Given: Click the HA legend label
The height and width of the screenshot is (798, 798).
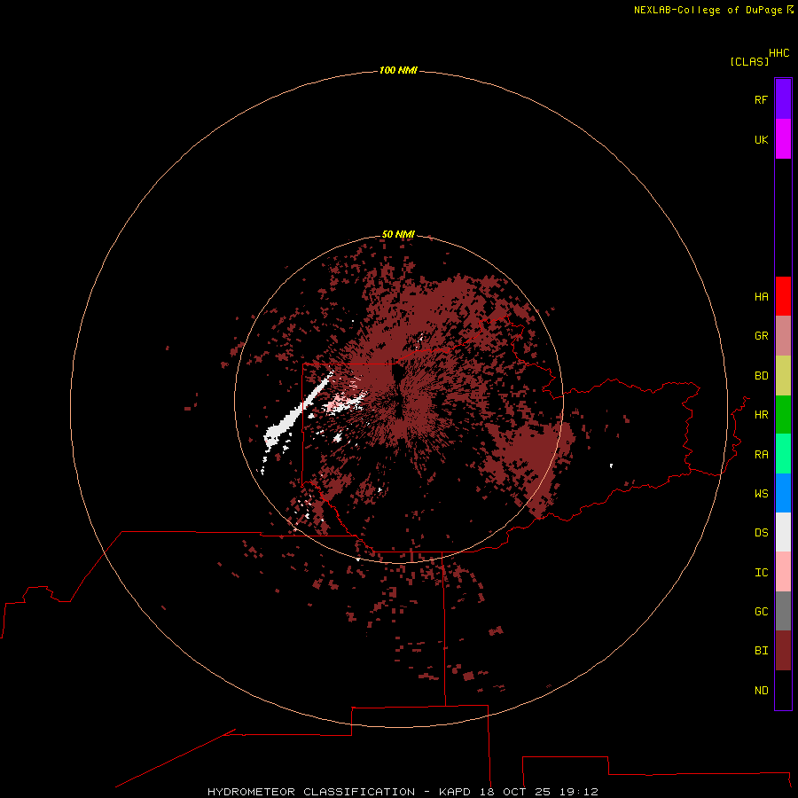Looking at the screenshot, I should click(x=761, y=296).
